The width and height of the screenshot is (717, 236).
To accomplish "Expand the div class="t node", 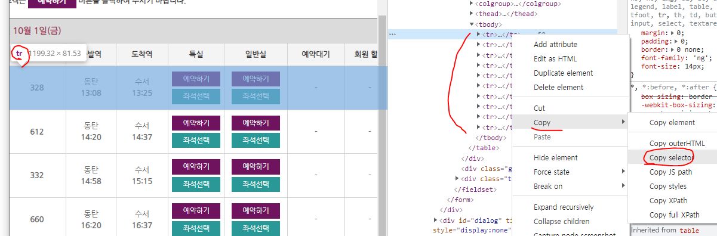I will [457, 179].
